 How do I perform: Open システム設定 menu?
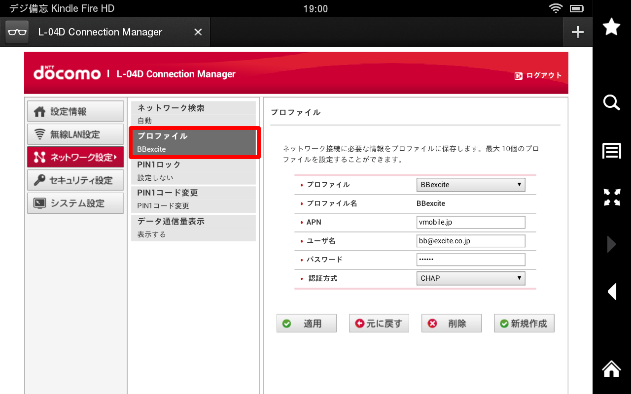point(75,203)
